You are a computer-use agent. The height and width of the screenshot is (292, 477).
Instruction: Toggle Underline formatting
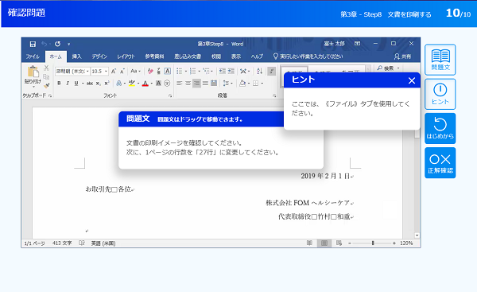pyautogui.click(x=76, y=83)
